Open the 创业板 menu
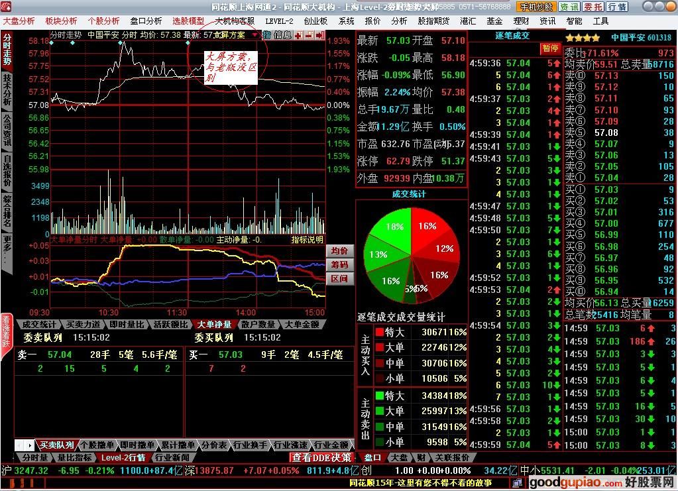678x491 pixels. pos(315,21)
